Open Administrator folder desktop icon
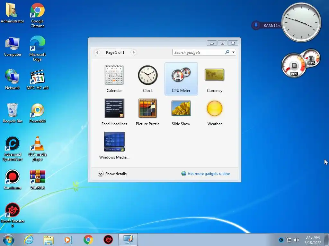Image resolution: width=329 pixels, height=246 pixels. coord(13,13)
